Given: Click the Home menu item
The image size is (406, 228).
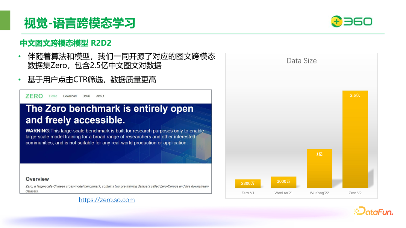Looking at the screenshot, I should (x=53, y=96).
